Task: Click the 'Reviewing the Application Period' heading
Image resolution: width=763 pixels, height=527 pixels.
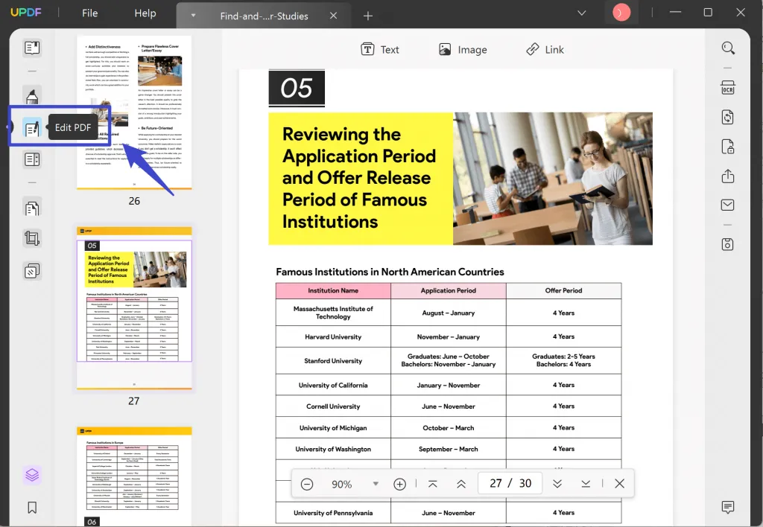Action: [359, 178]
